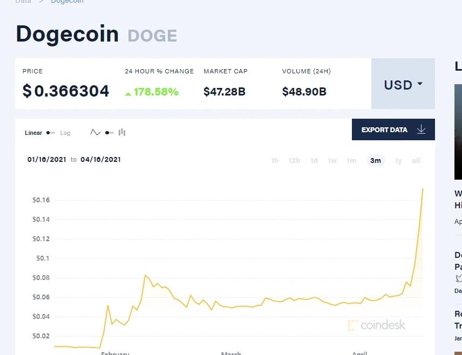Screen dimensions: 462x355
Task: Click the download arrow icon
Action: 422,129
